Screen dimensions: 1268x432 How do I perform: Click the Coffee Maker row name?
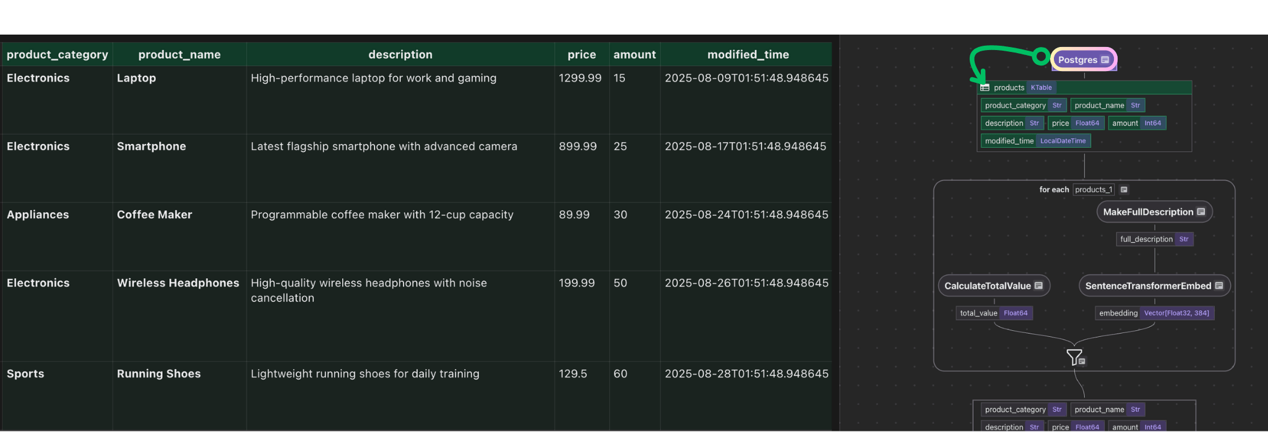click(155, 214)
